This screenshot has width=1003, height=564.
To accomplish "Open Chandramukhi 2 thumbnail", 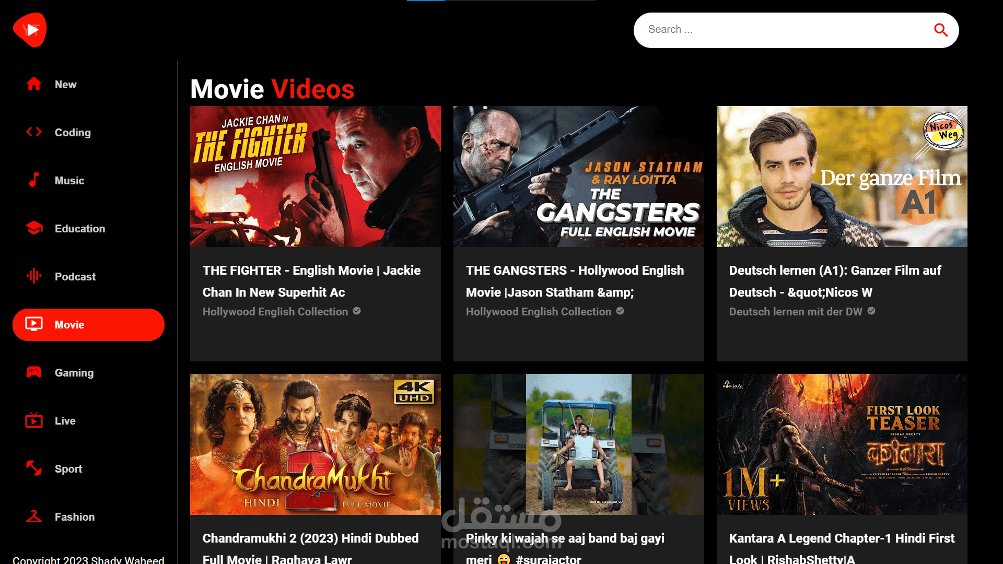I will click(316, 444).
